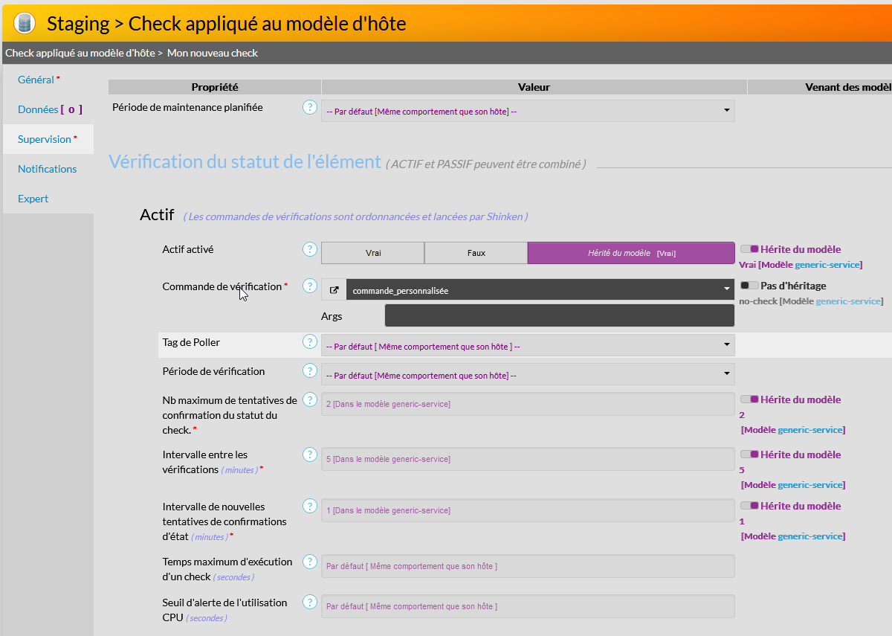This screenshot has height=636, width=892.
Task: Click external link icon beside commande_personnalisée
Action: pyautogui.click(x=334, y=290)
